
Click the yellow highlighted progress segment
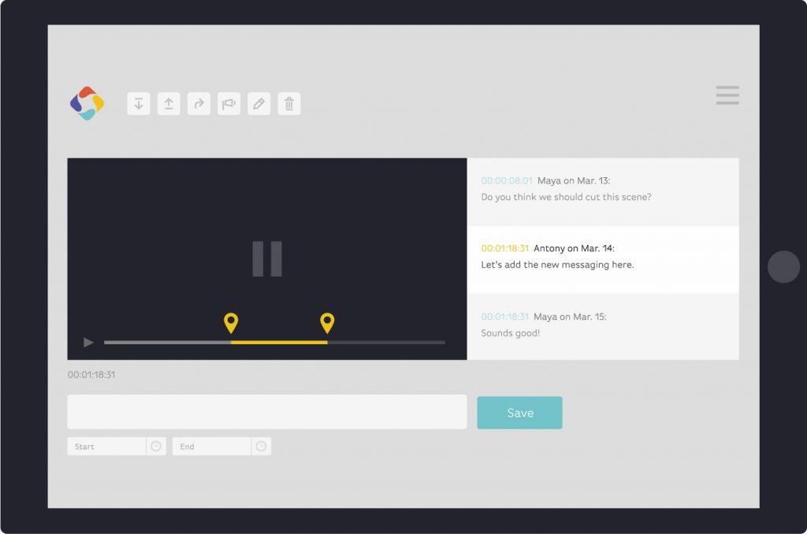[x=279, y=342]
